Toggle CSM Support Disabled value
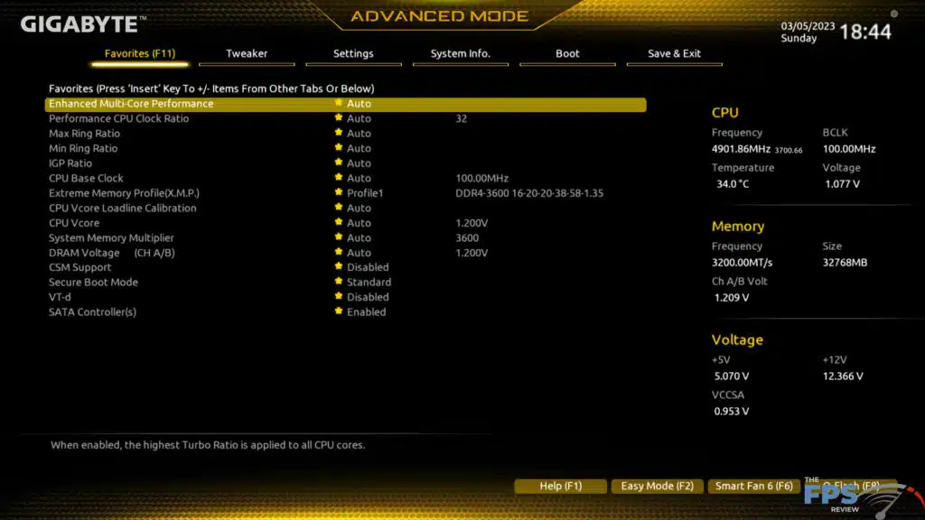 click(x=368, y=267)
